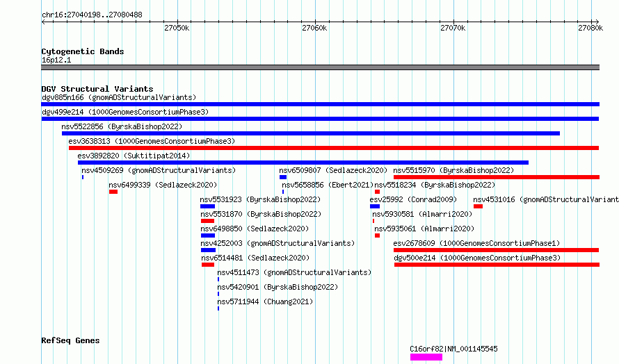The height and width of the screenshot is (364, 619).
Task: Click the blue bar for esv3892820
Action: tap(303, 163)
